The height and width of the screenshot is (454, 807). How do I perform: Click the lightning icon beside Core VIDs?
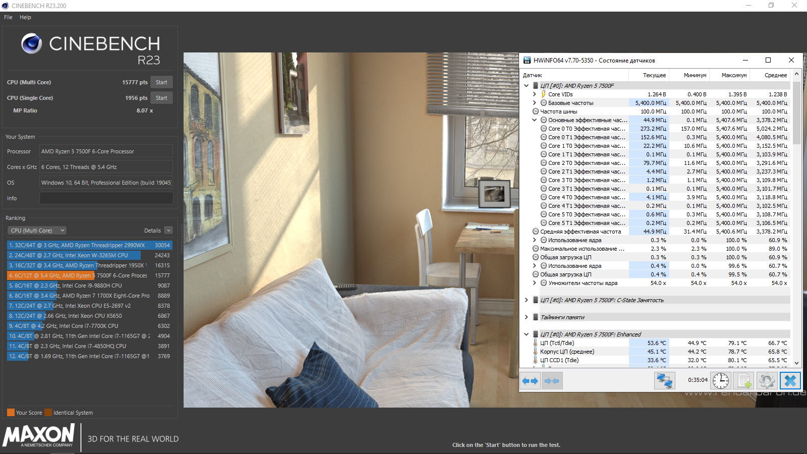point(543,94)
